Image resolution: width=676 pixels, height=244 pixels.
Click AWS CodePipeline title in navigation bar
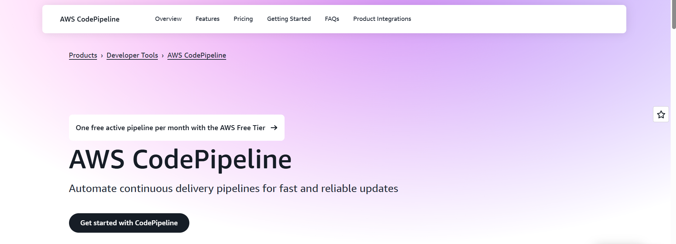tap(90, 19)
